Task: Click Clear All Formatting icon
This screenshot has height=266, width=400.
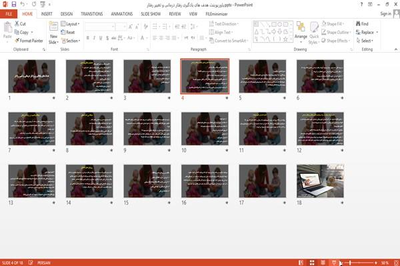Action: 145,27
